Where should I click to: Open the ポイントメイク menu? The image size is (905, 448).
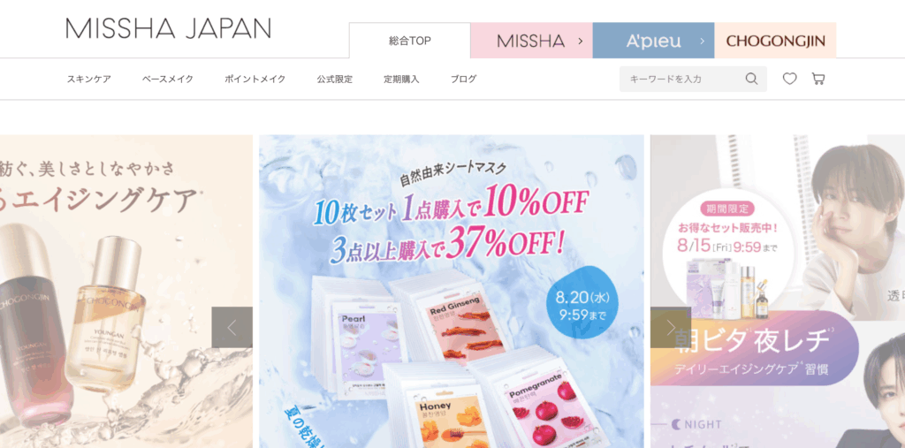pos(255,80)
